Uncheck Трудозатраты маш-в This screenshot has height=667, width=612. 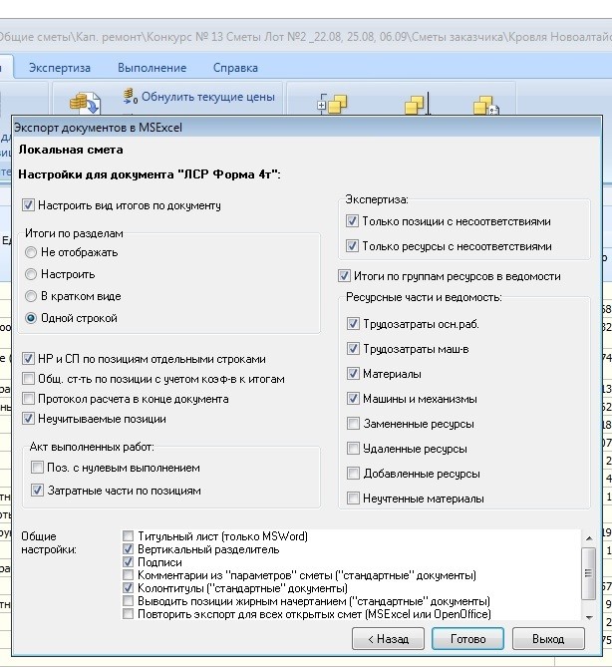(x=353, y=349)
